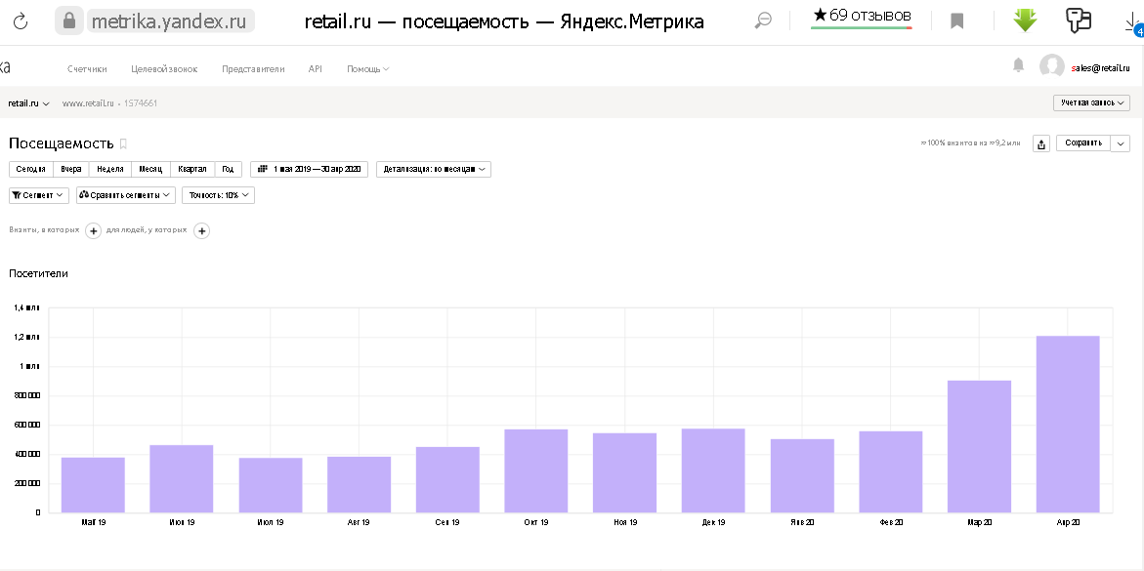Click the bookmark icon next to Посещаемость
1144x571 pixels.
123,143
